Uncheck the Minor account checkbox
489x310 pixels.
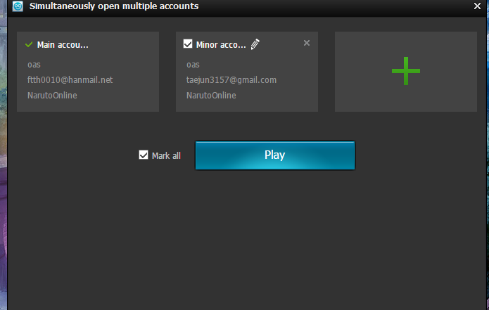(x=188, y=44)
